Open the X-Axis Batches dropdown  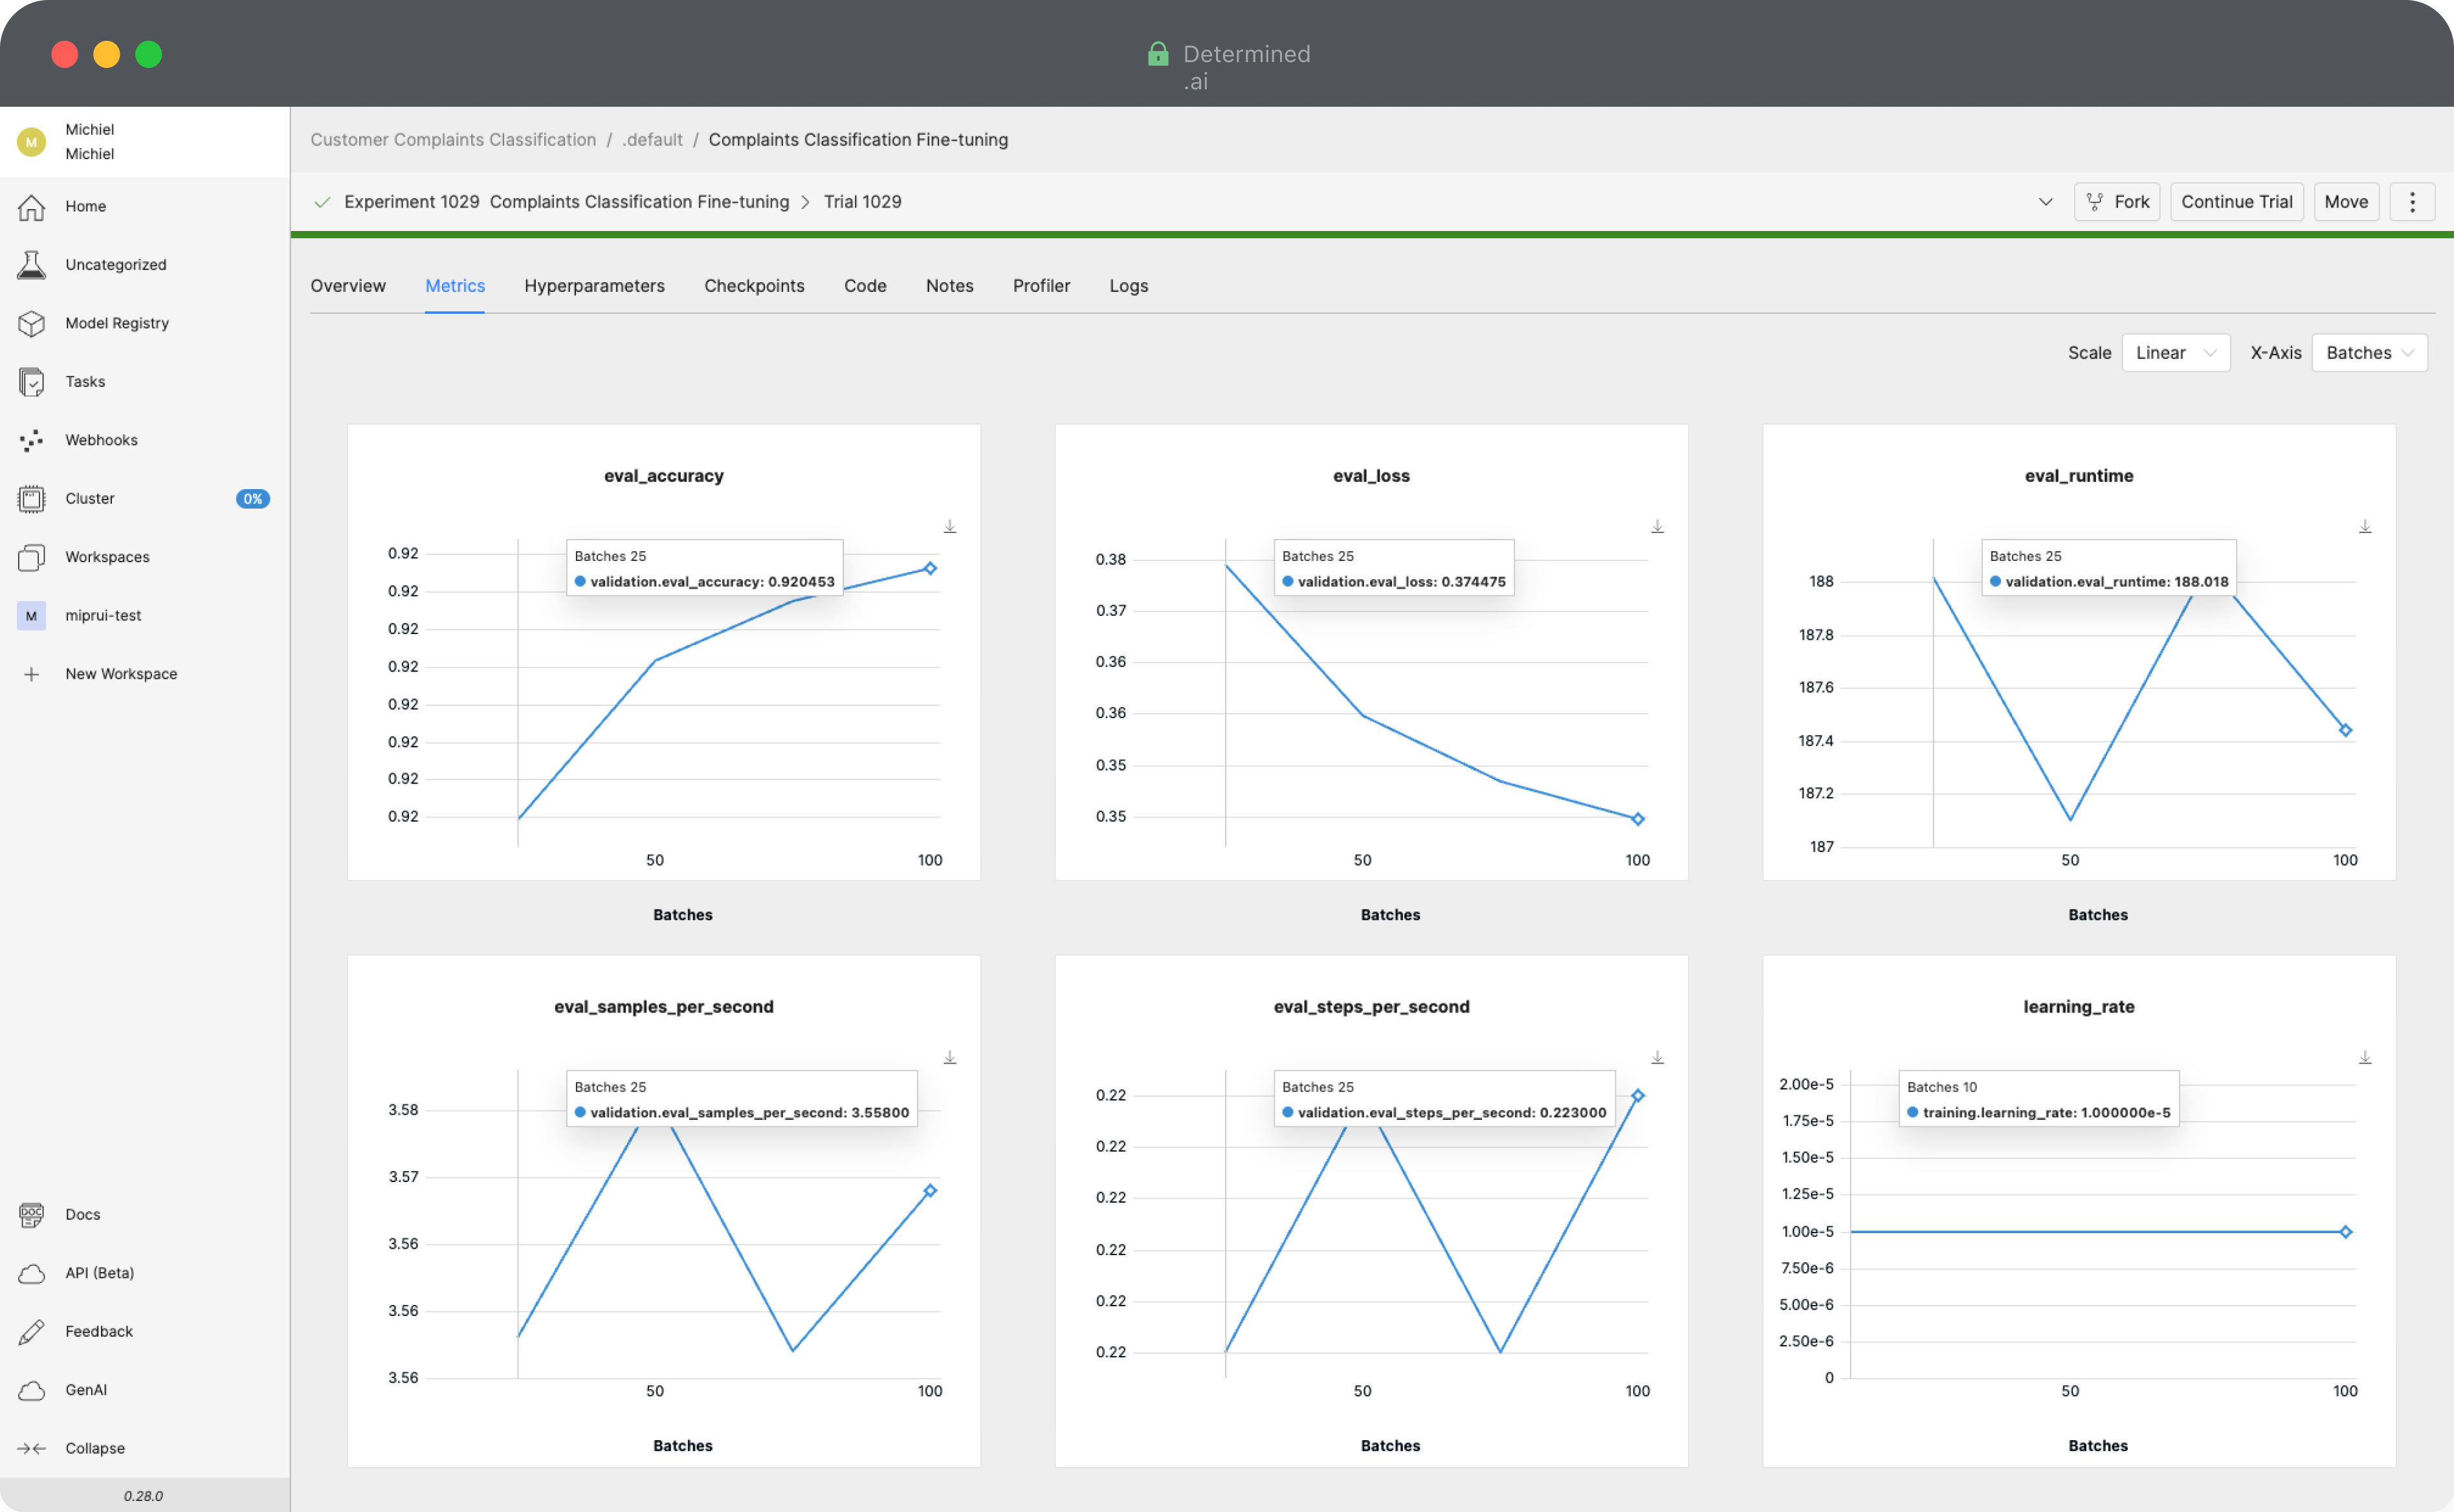2369,353
